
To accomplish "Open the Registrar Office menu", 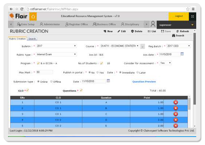I will [x=77, y=24].
